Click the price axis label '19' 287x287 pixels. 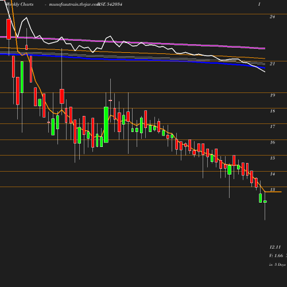pos(273,95)
